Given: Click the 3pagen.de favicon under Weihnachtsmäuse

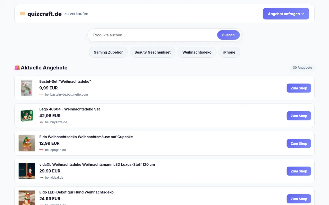Looking at the screenshot, I should [x=41, y=150].
